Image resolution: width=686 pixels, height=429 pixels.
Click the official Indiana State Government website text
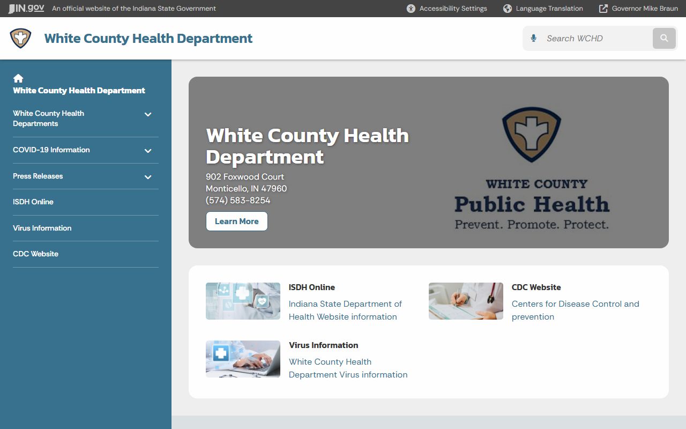[134, 9]
